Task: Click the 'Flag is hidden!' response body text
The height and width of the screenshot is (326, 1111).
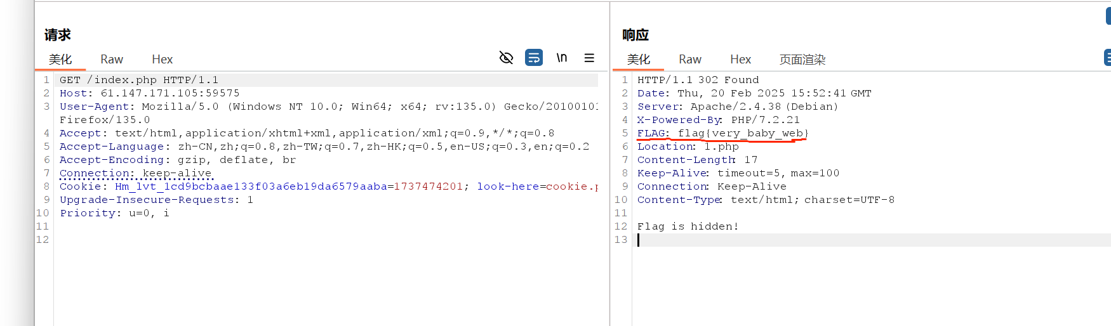Action: pos(688,226)
